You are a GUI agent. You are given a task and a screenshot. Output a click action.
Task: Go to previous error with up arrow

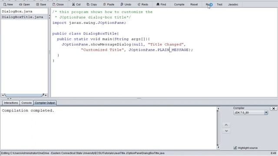226,125
